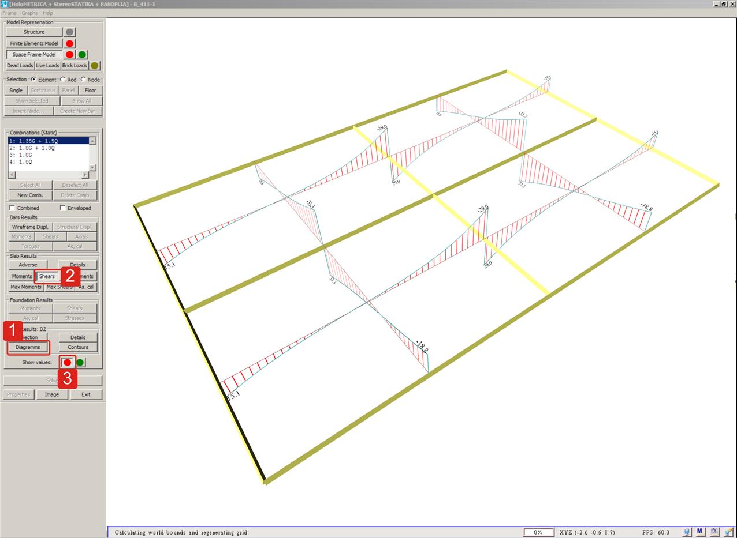Click the gray circle beside Structure
Viewport: 737px width, 538px height.
pos(70,32)
